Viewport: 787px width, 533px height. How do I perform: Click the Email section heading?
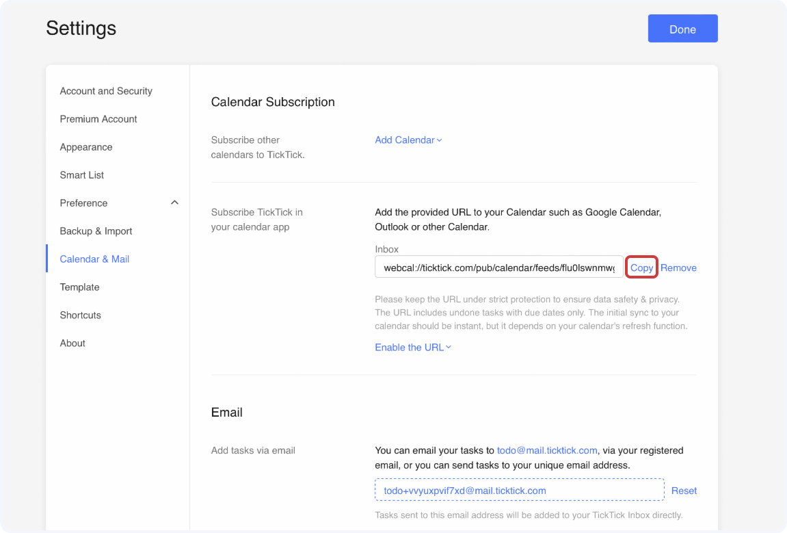(x=226, y=413)
